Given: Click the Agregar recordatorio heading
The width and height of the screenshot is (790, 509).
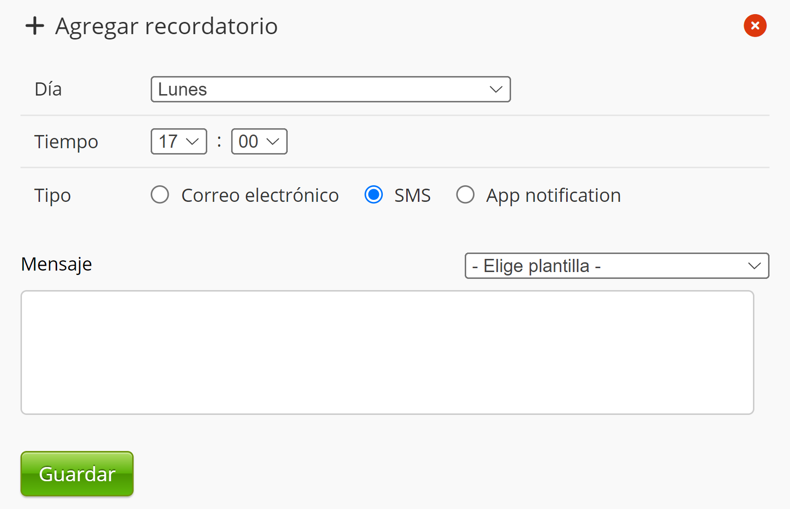Looking at the screenshot, I should 166,26.
